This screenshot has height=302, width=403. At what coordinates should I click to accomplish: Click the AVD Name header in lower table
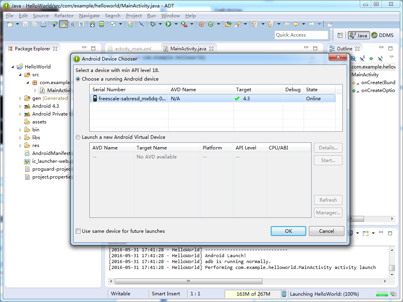pos(111,148)
